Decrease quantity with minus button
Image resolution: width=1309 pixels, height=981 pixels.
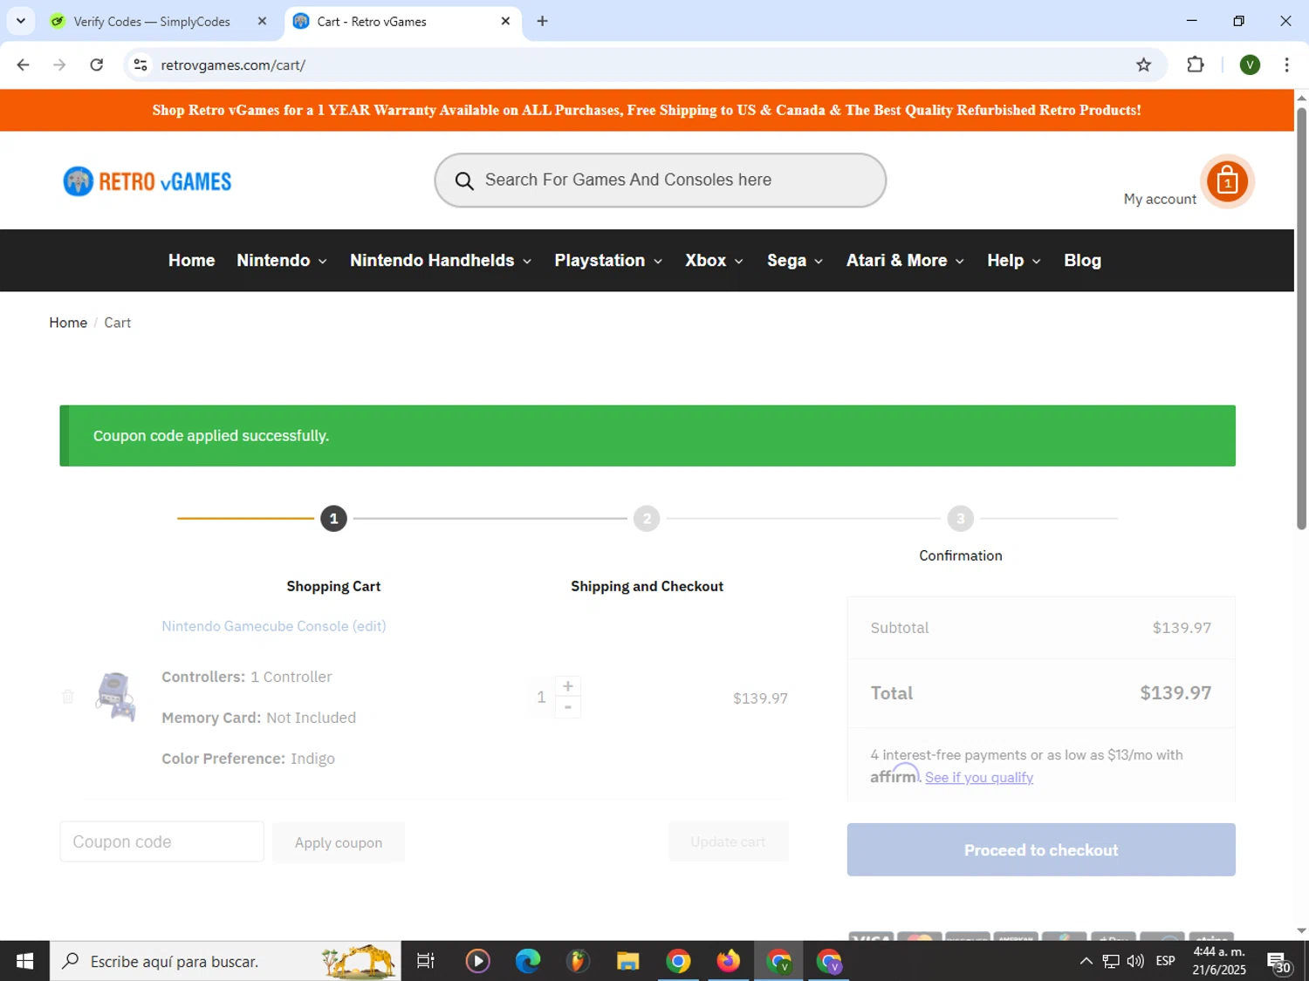tap(568, 707)
